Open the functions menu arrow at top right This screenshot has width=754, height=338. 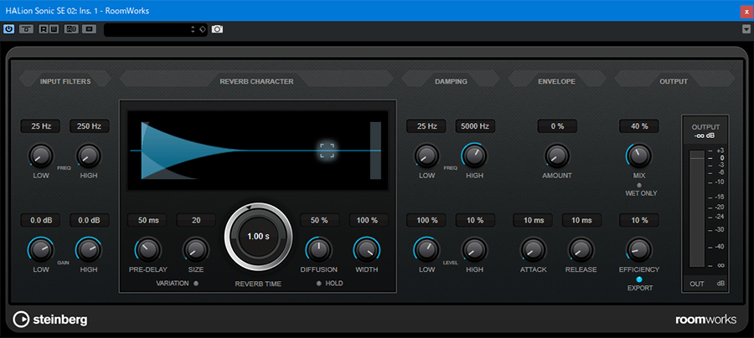click(746, 29)
